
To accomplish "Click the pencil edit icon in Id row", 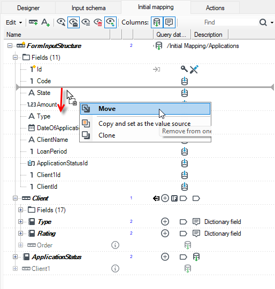I will click(194, 69).
